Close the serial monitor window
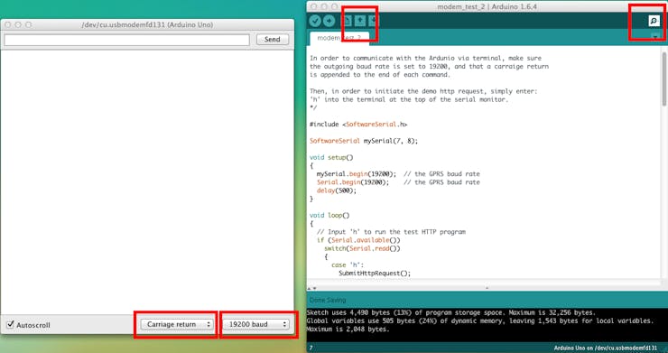Image resolution: width=668 pixels, height=353 pixels. click(x=7, y=24)
